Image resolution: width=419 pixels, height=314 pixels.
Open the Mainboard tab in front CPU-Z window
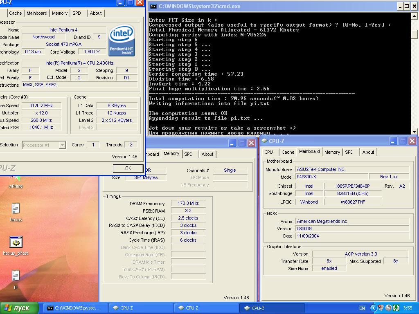point(37,13)
